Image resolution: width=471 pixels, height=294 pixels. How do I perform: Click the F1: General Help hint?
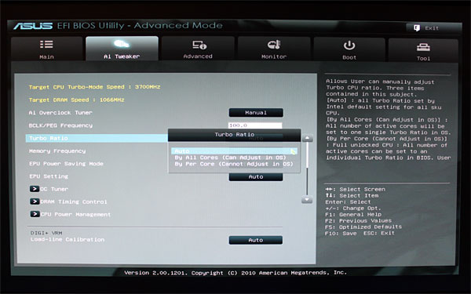(x=353, y=214)
